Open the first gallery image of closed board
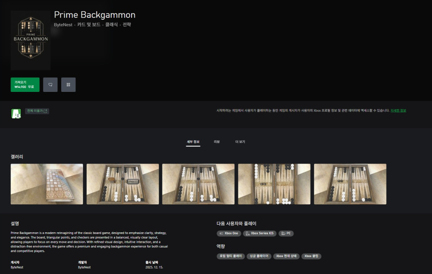Screen dimensions: 432x274 coord(47,184)
